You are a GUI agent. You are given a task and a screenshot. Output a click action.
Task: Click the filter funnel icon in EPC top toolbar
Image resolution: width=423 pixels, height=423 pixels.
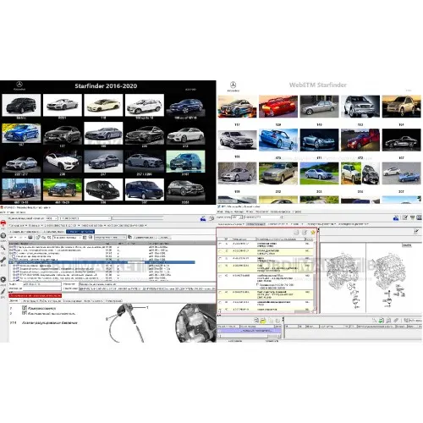click(412, 217)
